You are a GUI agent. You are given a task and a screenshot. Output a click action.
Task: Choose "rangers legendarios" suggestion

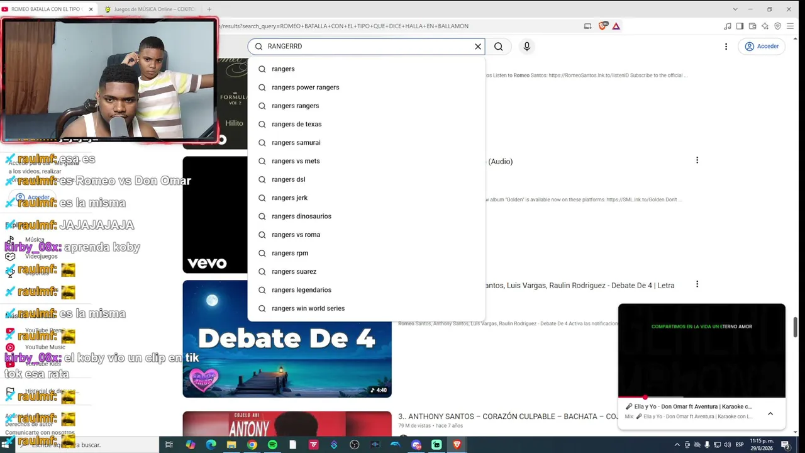pyautogui.click(x=367, y=289)
